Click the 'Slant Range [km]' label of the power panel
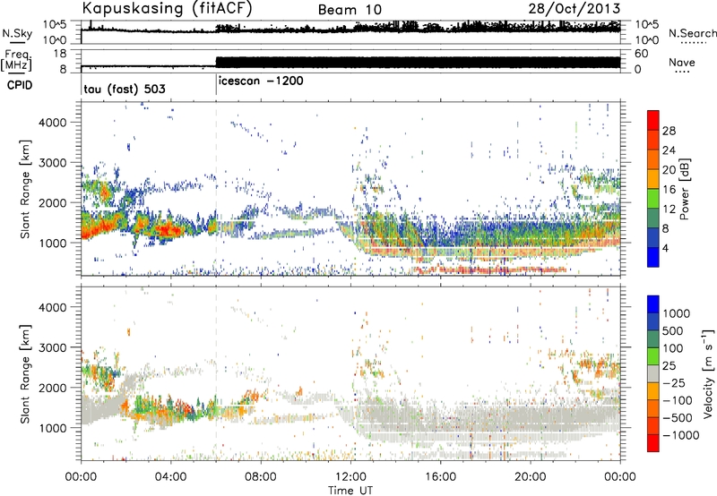The width and height of the screenshot is (717, 496). (25, 189)
